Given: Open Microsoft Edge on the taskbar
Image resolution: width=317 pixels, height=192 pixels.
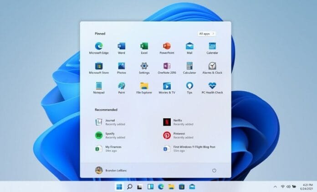Looking at the screenshot, I should click(161, 187).
